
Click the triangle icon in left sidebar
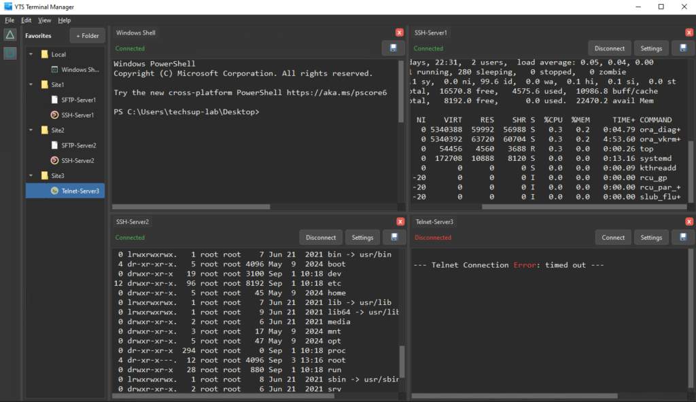tap(10, 35)
